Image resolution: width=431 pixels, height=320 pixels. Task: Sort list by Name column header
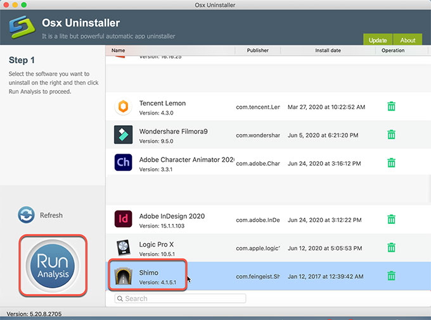[119, 51]
